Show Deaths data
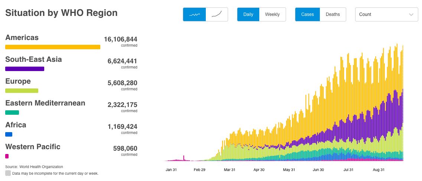 tap(332, 14)
